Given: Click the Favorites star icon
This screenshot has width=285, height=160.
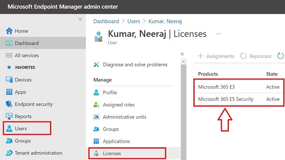Looking at the screenshot, I should (9, 67).
